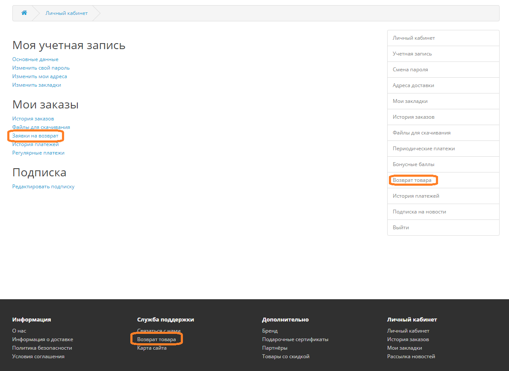Open Карта сайта footer link
The width and height of the screenshot is (509, 371).
point(152,348)
